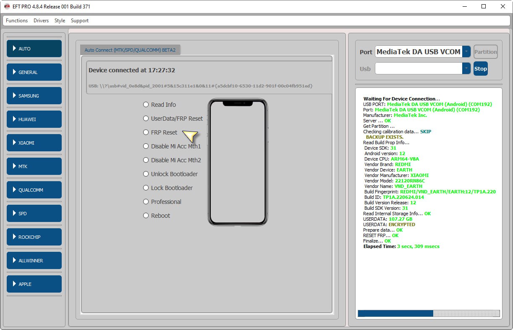This screenshot has height=330, width=513.
Task: Open the Support menu
Action: (x=80, y=21)
